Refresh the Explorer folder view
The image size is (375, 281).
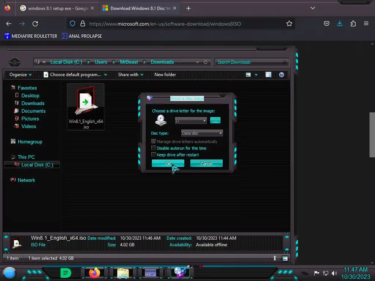[x=205, y=62]
